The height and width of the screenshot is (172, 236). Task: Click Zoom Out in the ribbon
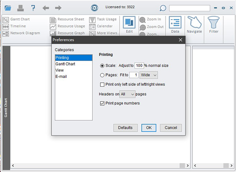(x=151, y=27)
